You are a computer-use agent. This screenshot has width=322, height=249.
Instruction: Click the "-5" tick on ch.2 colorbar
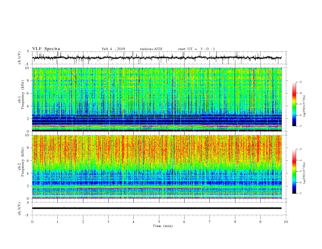coord(300,171)
